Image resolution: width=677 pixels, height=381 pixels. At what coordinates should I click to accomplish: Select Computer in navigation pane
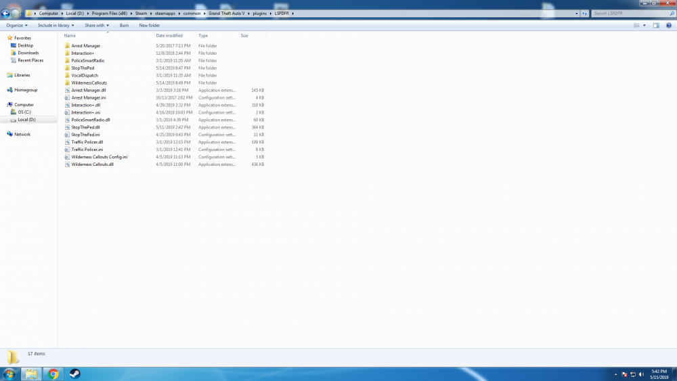tap(24, 105)
